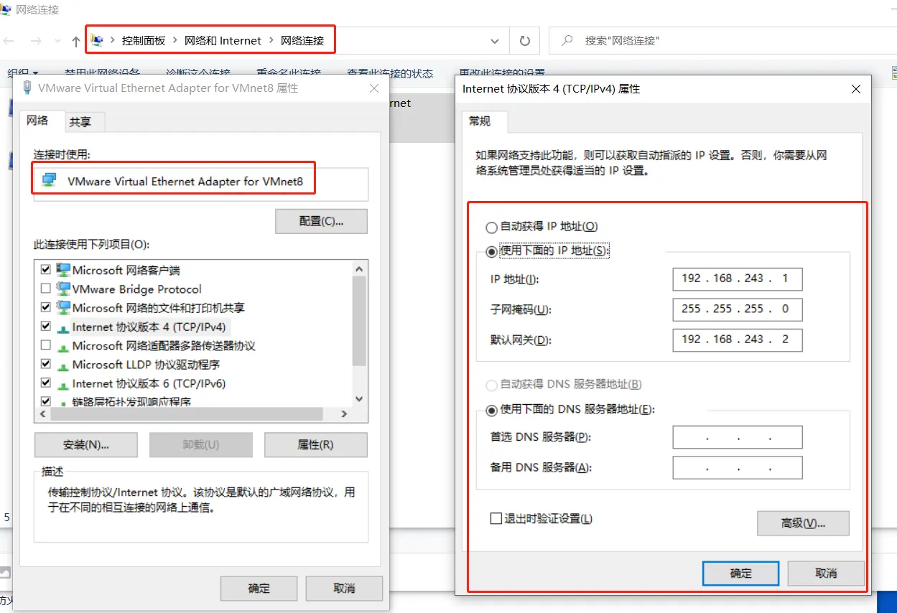
Task: Click the 高级(V)... button
Action: pos(803,523)
